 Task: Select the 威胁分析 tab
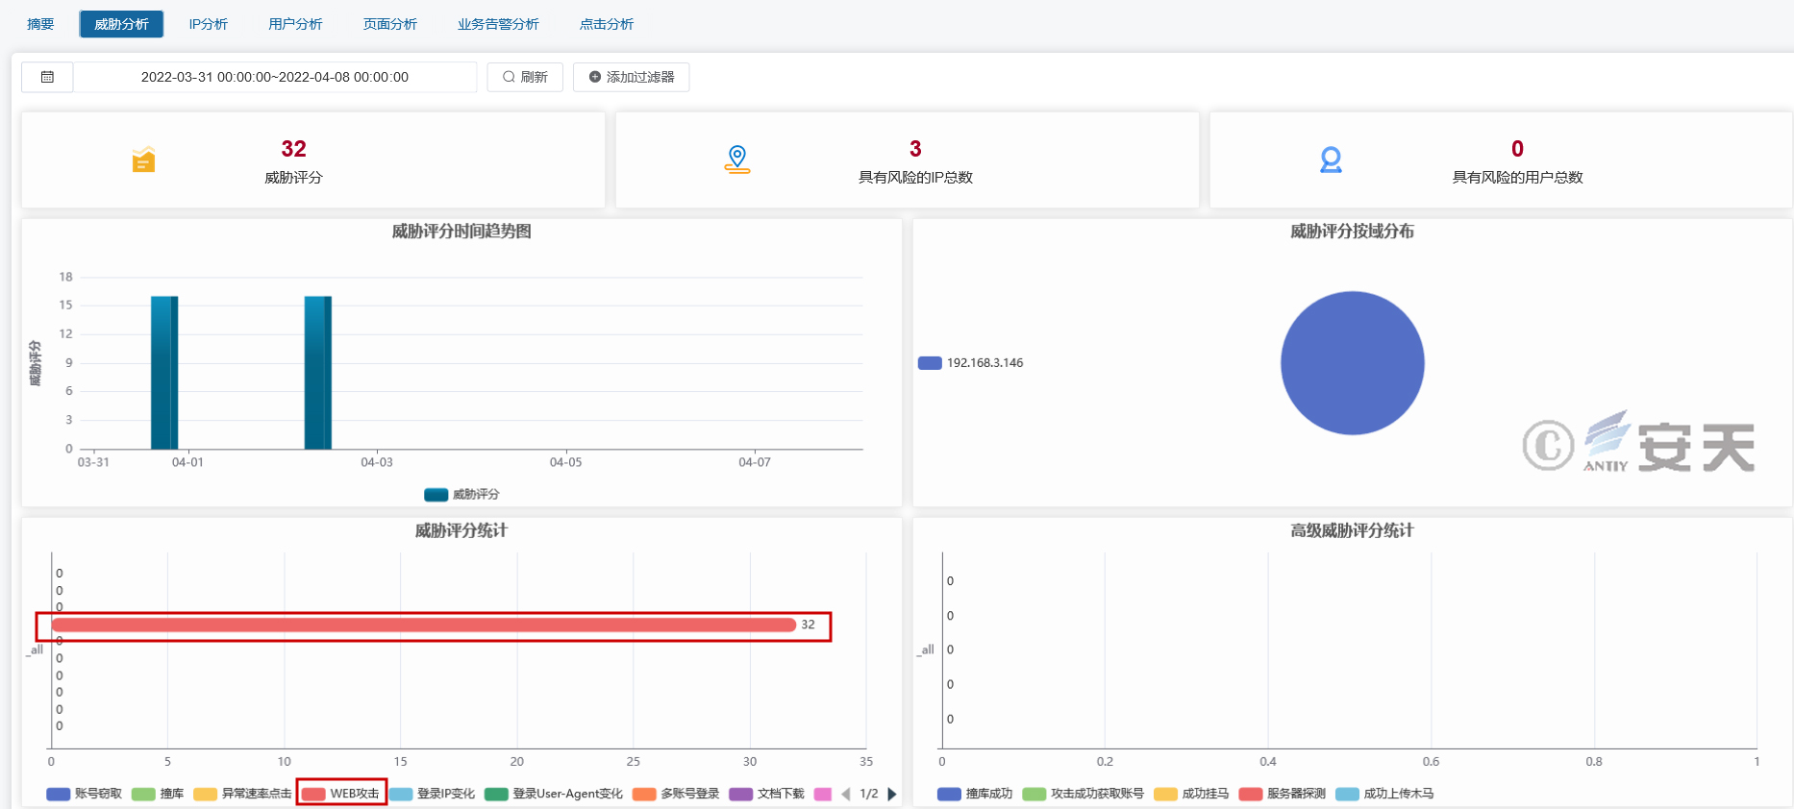click(x=121, y=24)
